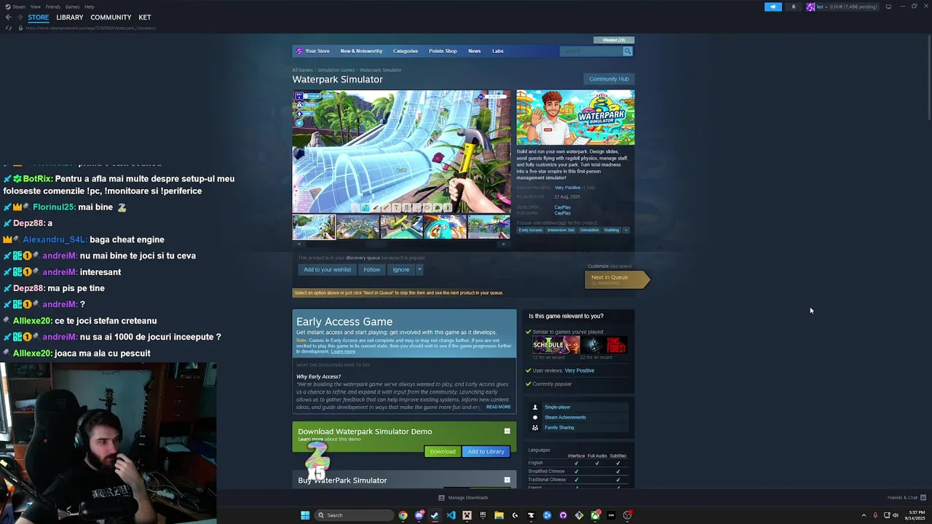Select the first screenshot thumbnail
Image resolution: width=932 pixels, height=524 pixels.
pyautogui.click(x=314, y=227)
